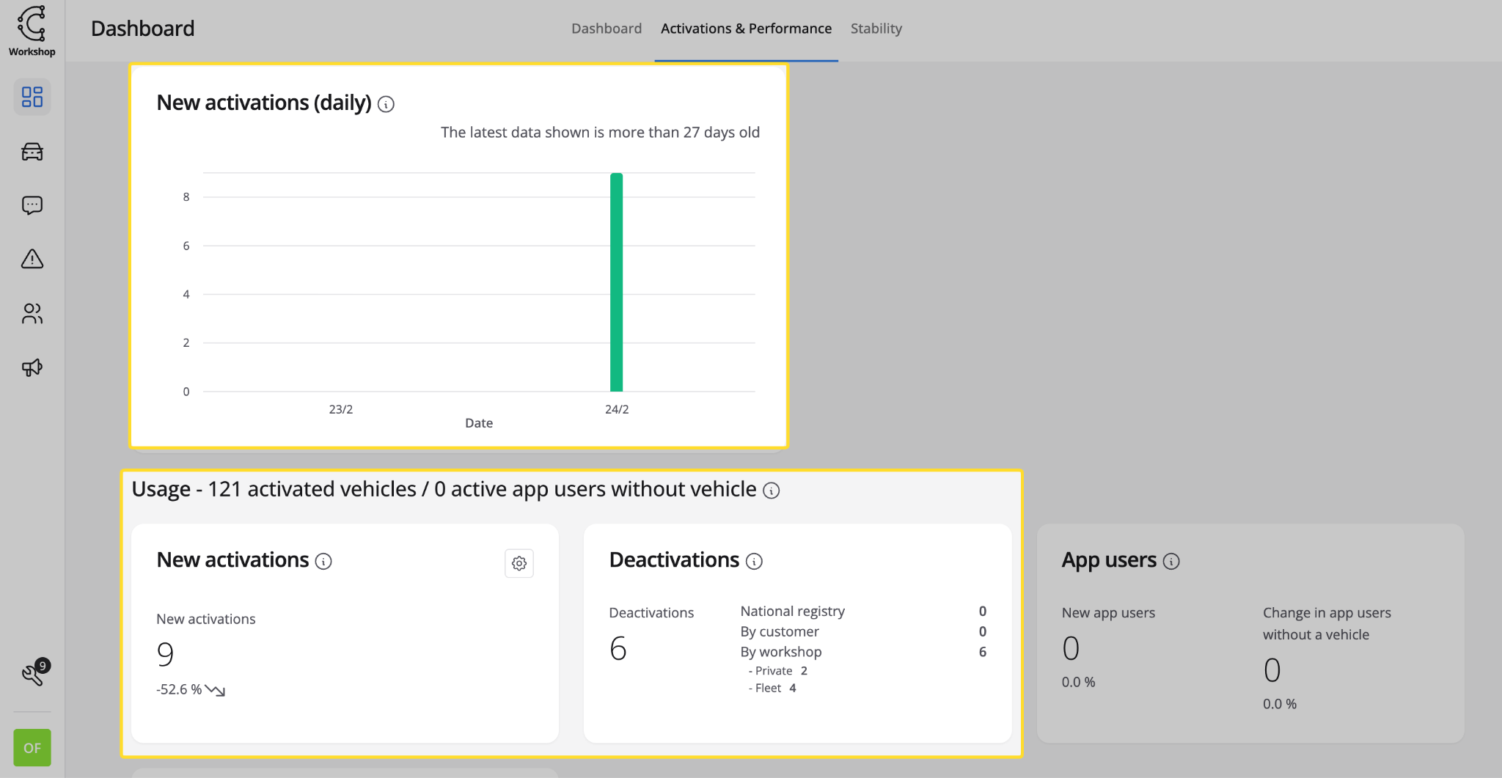1502x778 pixels.
Task: Click the -52.6 % trend figure
Action: (179, 689)
